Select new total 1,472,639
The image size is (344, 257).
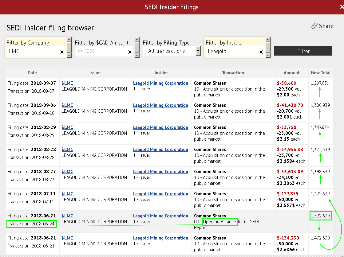click(320, 238)
